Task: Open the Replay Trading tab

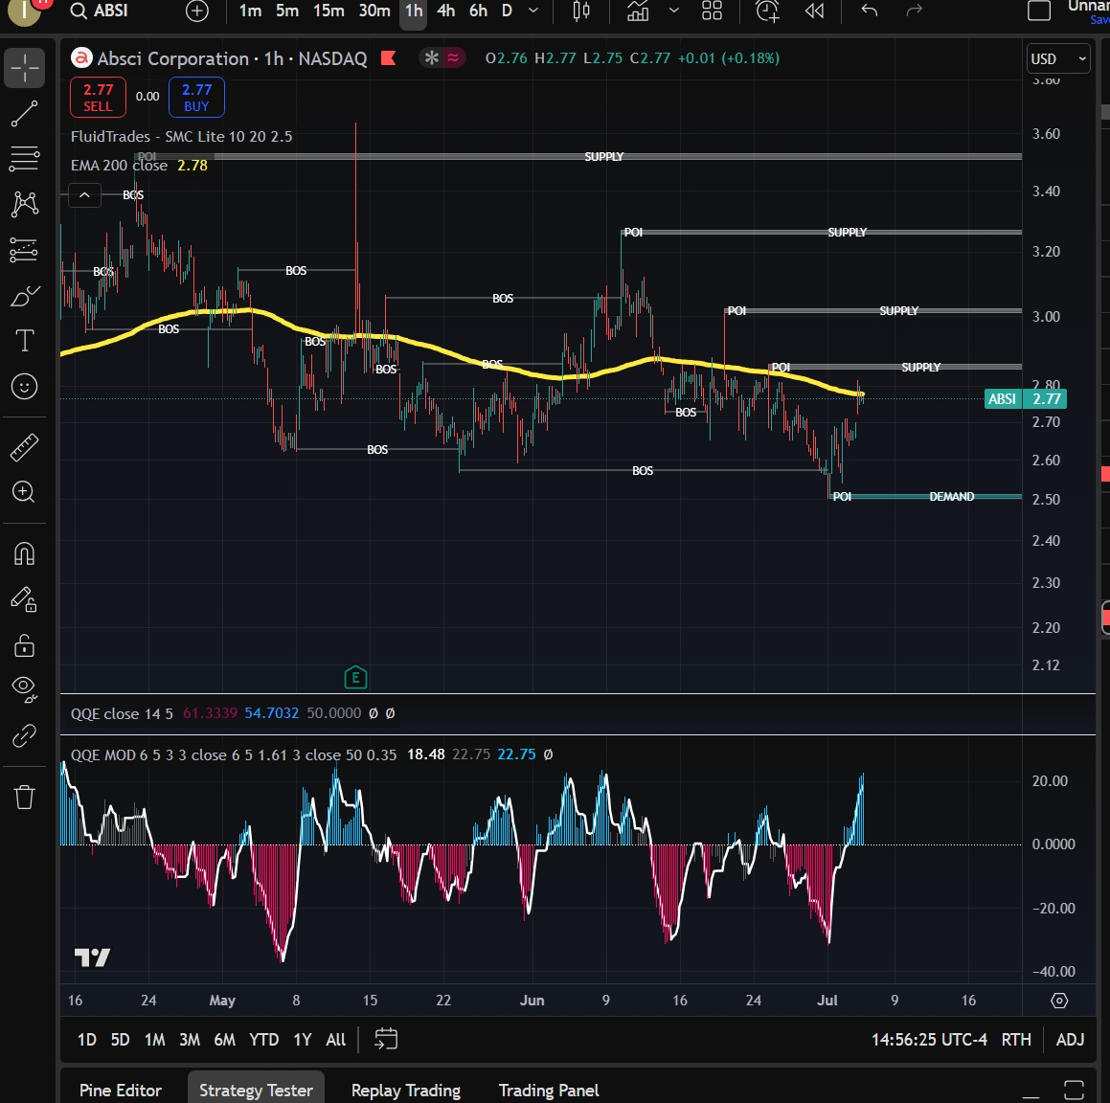Action: pos(406,1091)
